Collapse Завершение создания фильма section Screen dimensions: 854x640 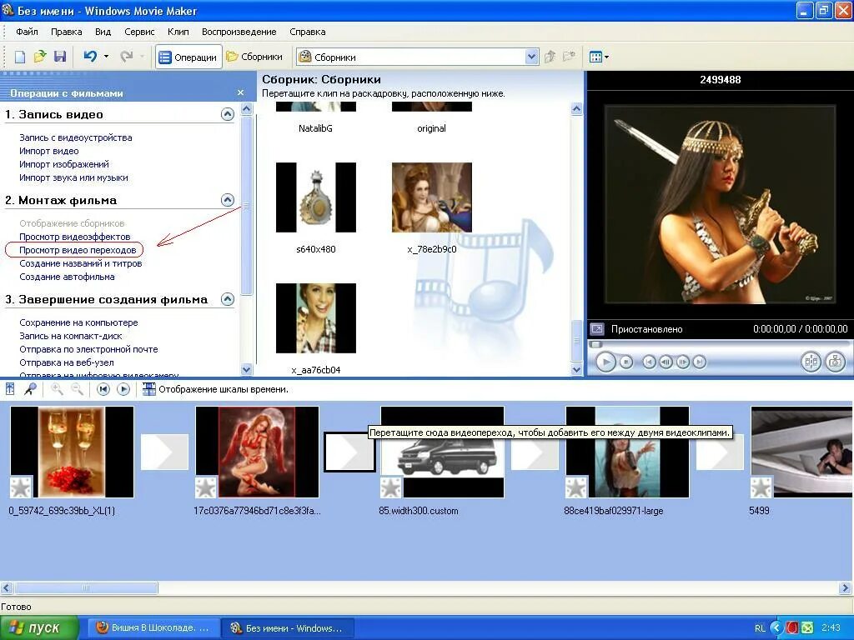pos(228,299)
